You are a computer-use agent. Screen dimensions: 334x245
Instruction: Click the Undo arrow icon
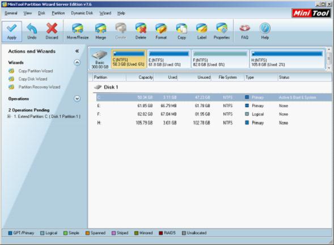[x=32, y=28]
